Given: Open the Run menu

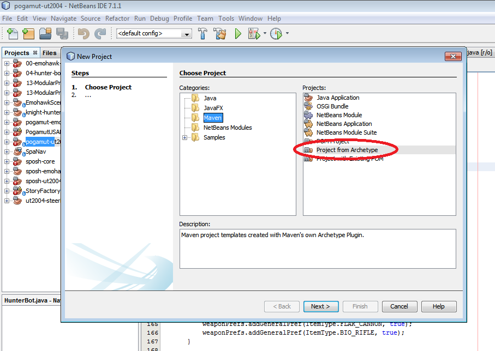Looking at the screenshot, I should [x=140, y=19].
